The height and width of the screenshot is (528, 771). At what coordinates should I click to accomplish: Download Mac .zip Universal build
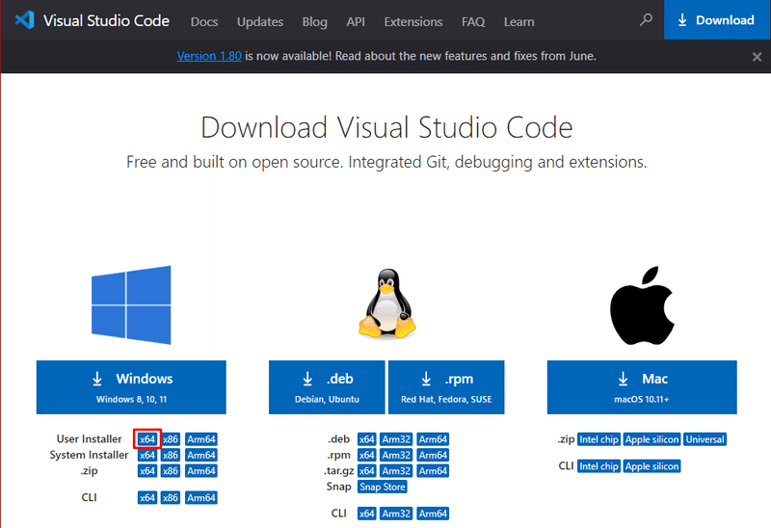705,439
